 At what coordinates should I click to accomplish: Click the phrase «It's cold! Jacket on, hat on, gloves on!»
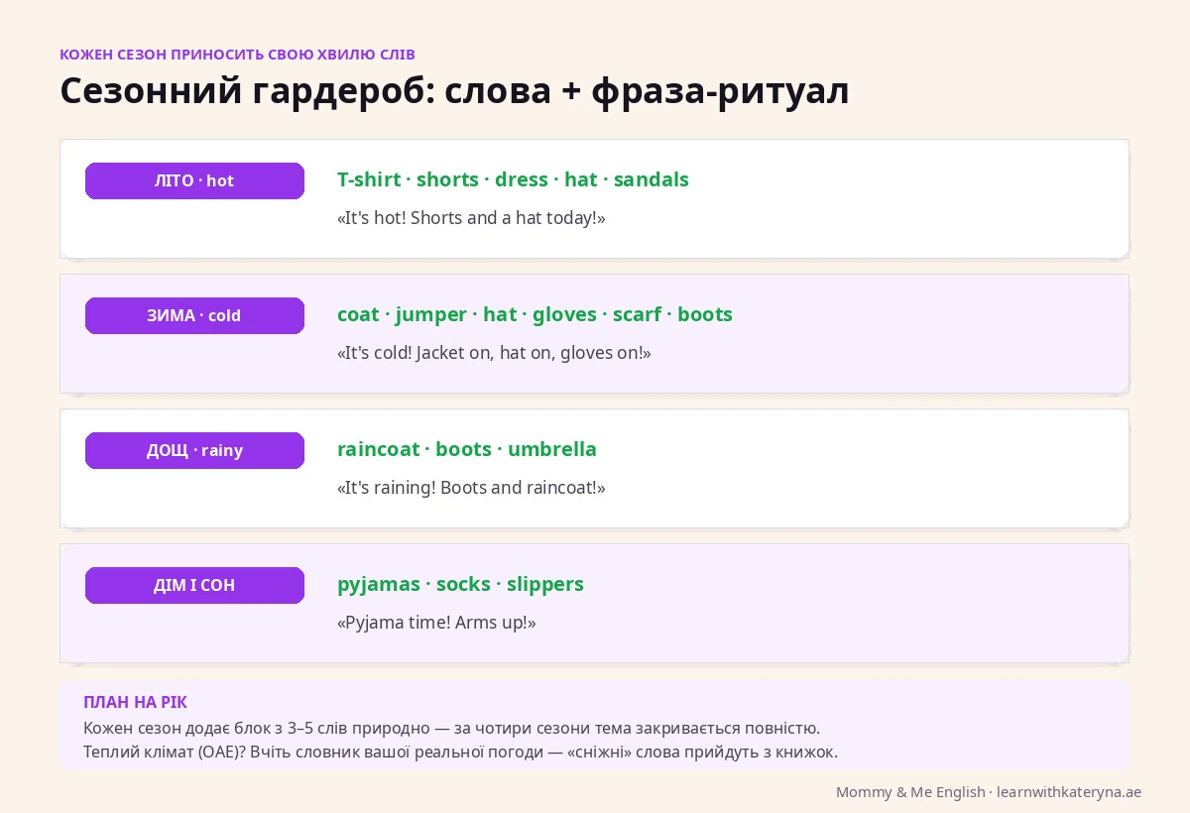tap(494, 353)
